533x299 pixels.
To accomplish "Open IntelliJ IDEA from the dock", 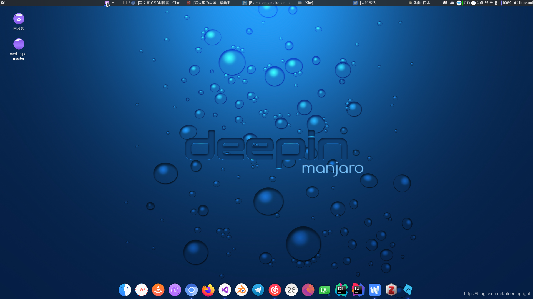I will tap(358, 290).
